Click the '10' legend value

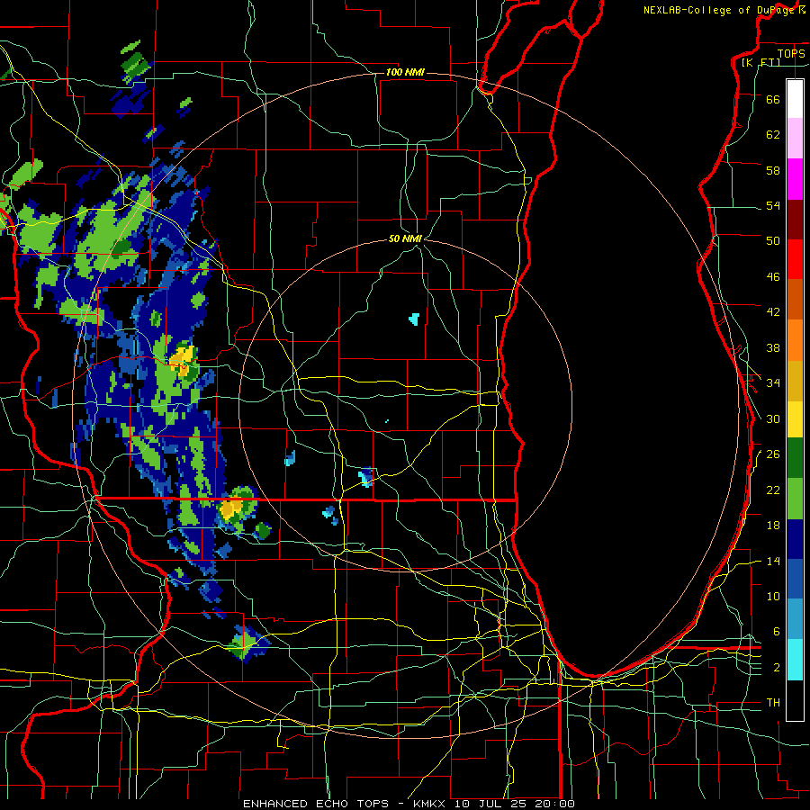(773, 596)
